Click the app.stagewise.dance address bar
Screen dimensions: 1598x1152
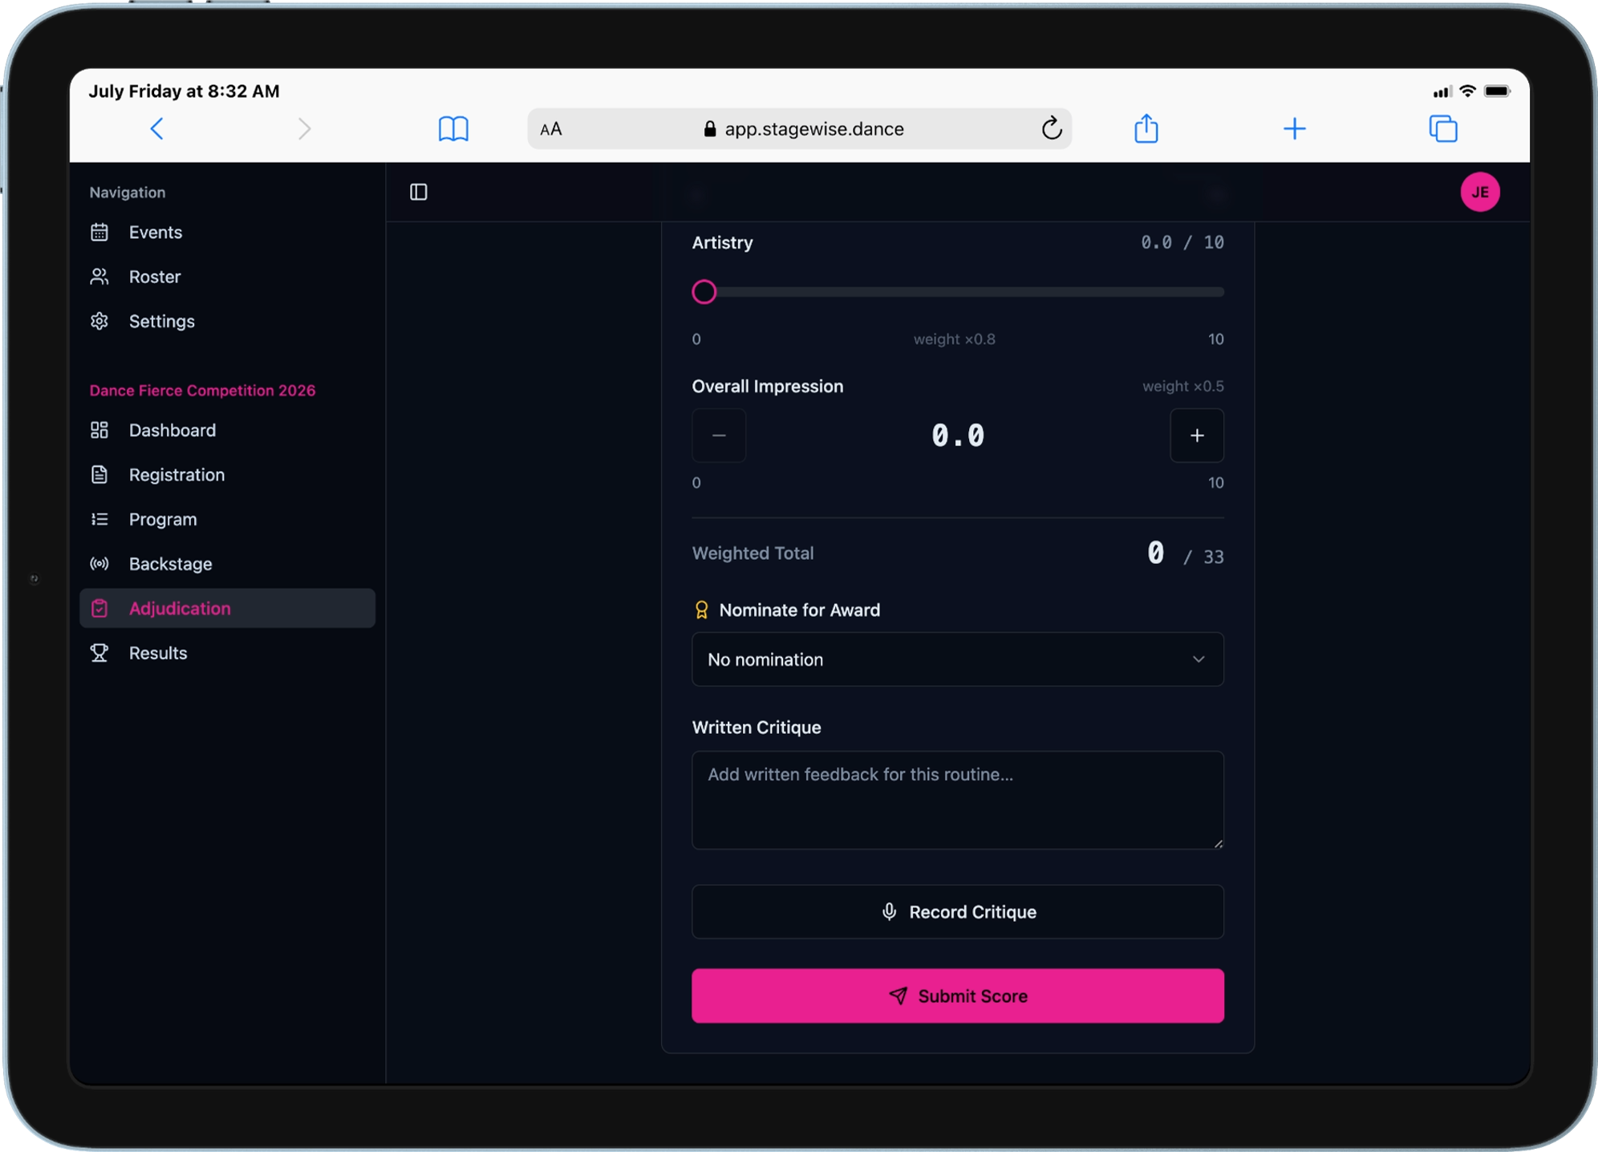(800, 129)
